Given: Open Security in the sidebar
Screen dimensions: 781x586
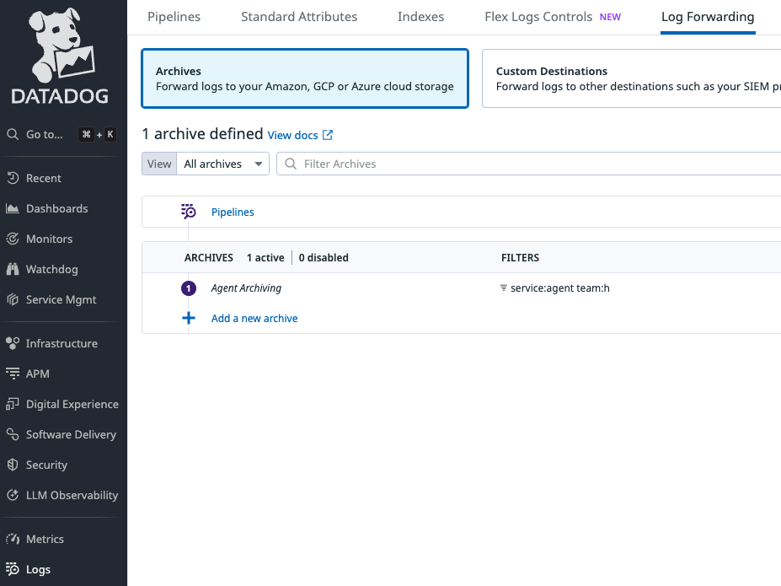Looking at the screenshot, I should [46, 465].
